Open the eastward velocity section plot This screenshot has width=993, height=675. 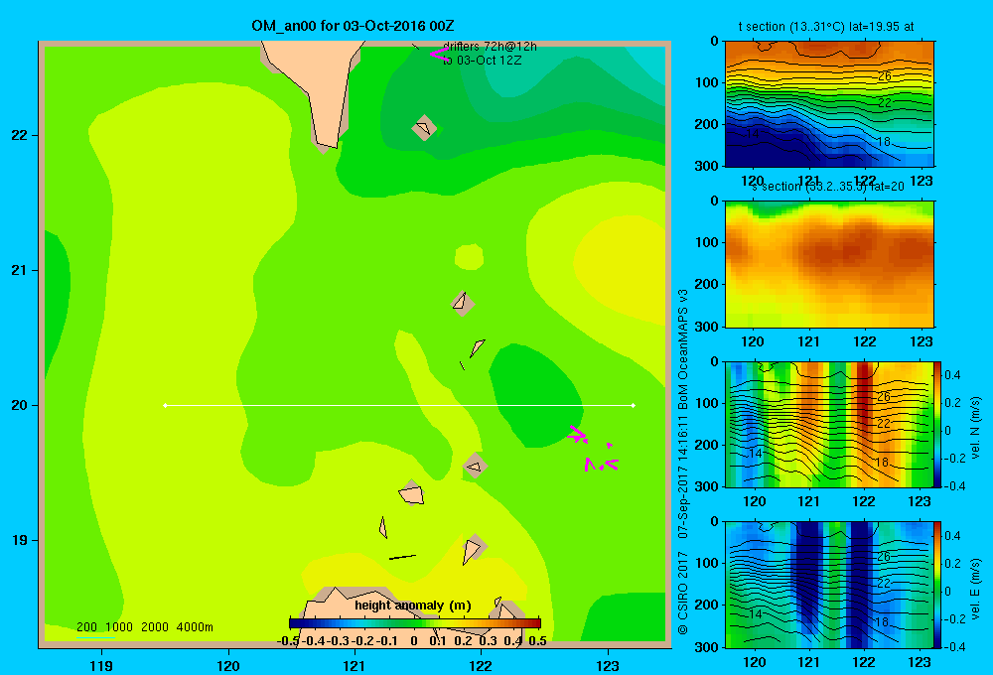click(x=829, y=585)
